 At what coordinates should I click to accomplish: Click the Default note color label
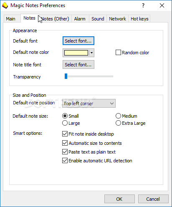coord(31,52)
